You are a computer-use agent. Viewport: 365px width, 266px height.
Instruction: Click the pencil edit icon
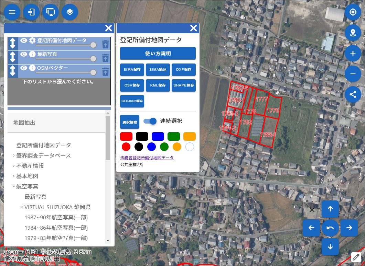356,257
